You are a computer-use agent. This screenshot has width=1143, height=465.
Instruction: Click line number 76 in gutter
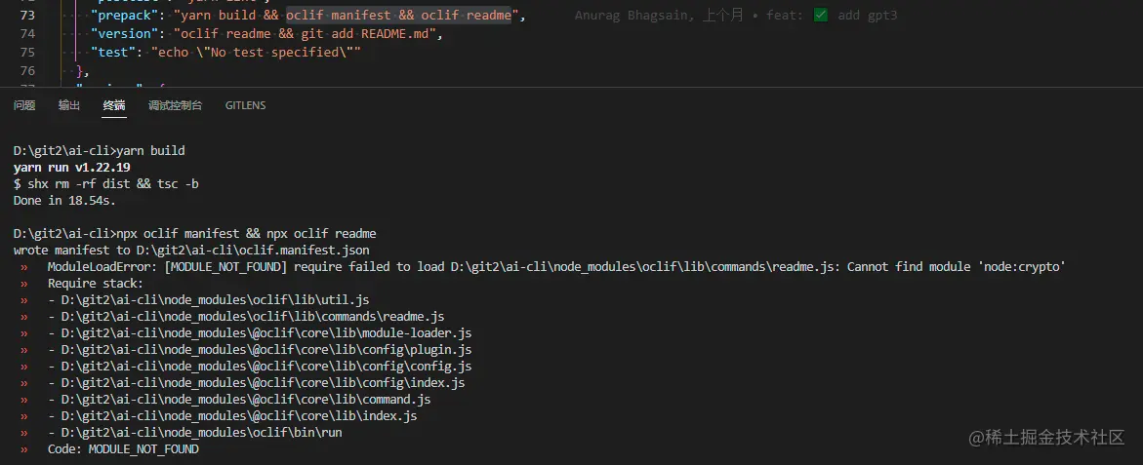[x=27, y=70]
